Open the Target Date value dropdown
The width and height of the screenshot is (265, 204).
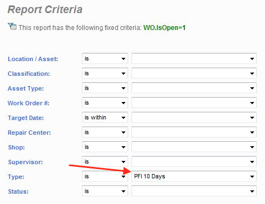pyautogui.click(x=194, y=117)
